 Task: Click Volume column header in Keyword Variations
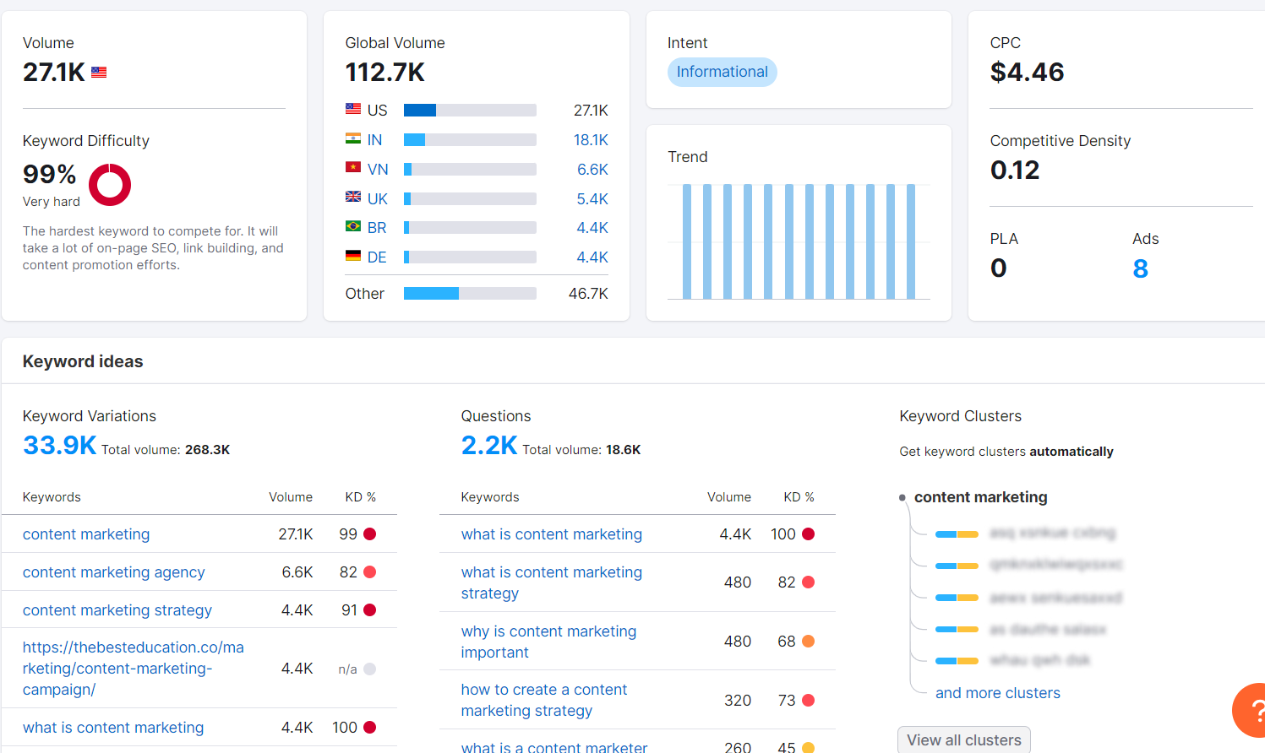(291, 497)
